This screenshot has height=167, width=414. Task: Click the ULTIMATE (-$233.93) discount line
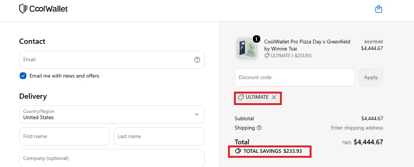tap(291, 56)
